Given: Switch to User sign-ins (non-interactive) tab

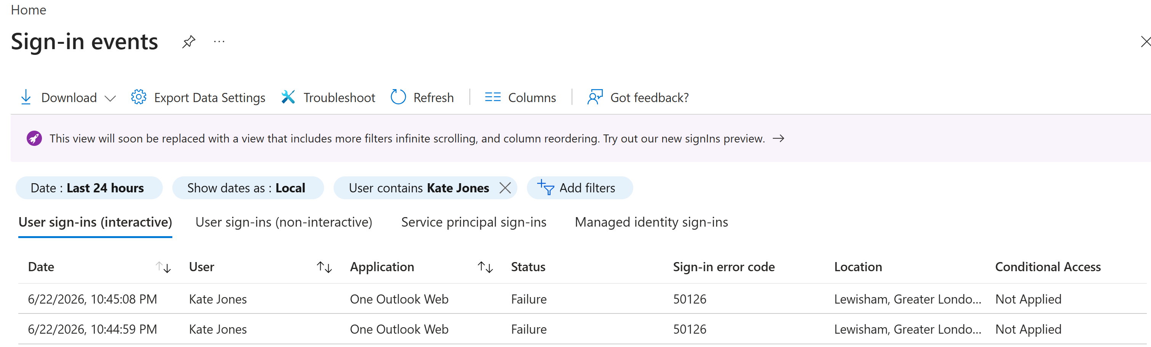Looking at the screenshot, I should (x=284, y=222).
